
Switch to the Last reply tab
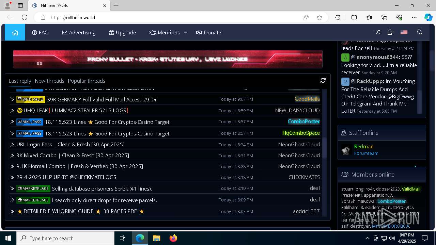click(x=20, y=81)
